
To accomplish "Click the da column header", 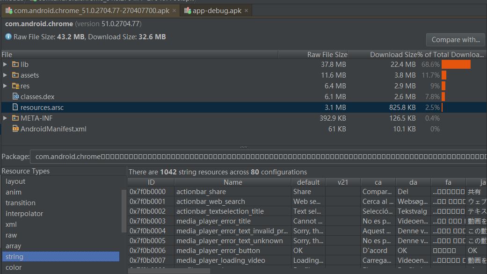I will coord(413,182).
